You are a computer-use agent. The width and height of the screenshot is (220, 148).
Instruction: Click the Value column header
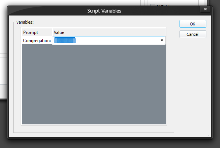pyautogui.click(x=109, y=32)
